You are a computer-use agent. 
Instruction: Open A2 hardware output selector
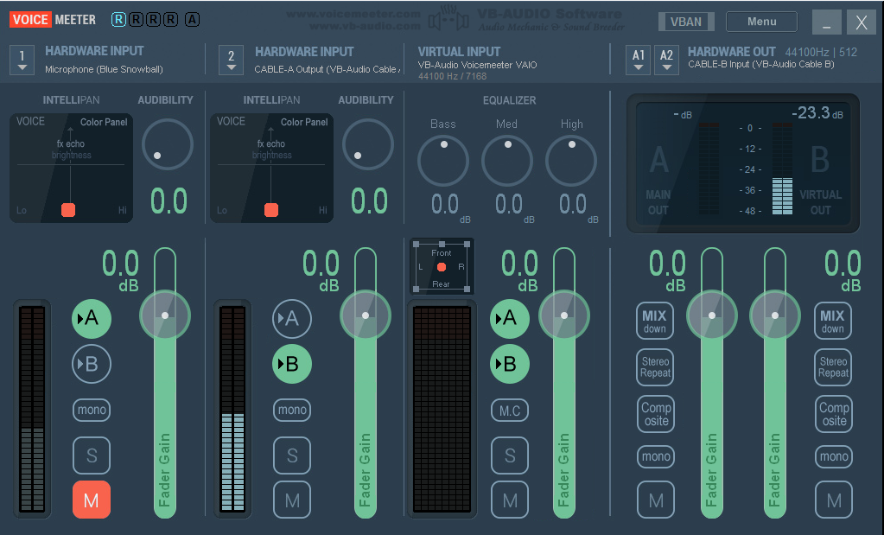(x=666, y=60)
